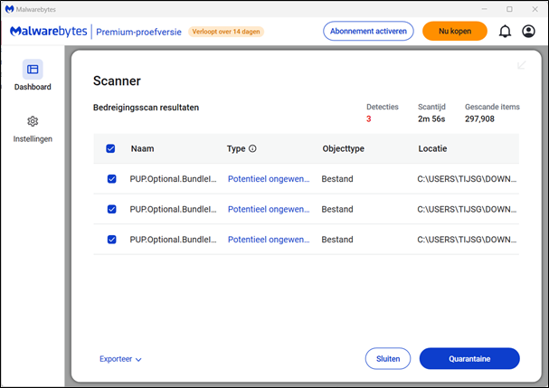Open the first Potentieel ongewenst type link
Image resolution: width=549 pixels, height=388 pixels.
[x=268, y=179]
